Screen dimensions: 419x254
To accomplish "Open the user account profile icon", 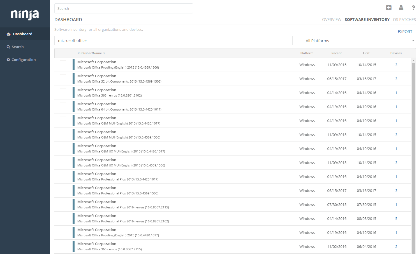I will tap(401, 8).
